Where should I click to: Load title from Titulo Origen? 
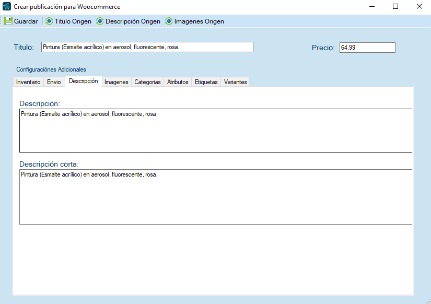68,21
